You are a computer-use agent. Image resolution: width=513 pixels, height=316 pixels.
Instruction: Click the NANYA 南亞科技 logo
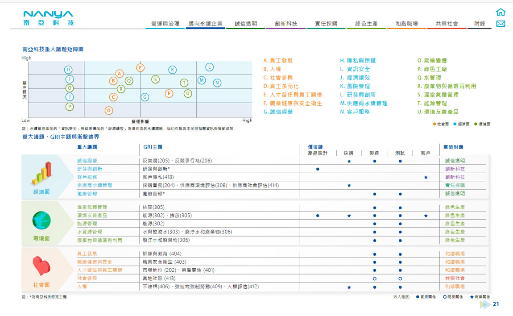[48, 18]
